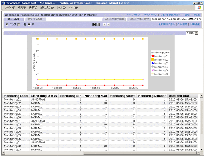Click the 最新情報に更新 link

point(166,24)
